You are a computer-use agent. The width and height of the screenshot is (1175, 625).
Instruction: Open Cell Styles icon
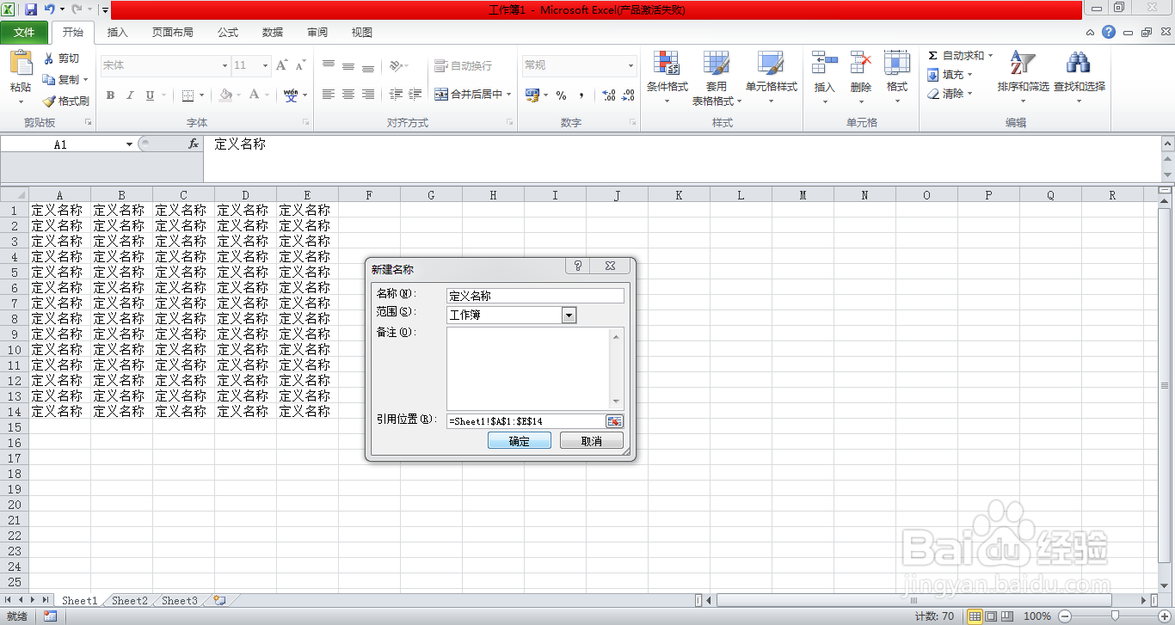tap(771, 64)
